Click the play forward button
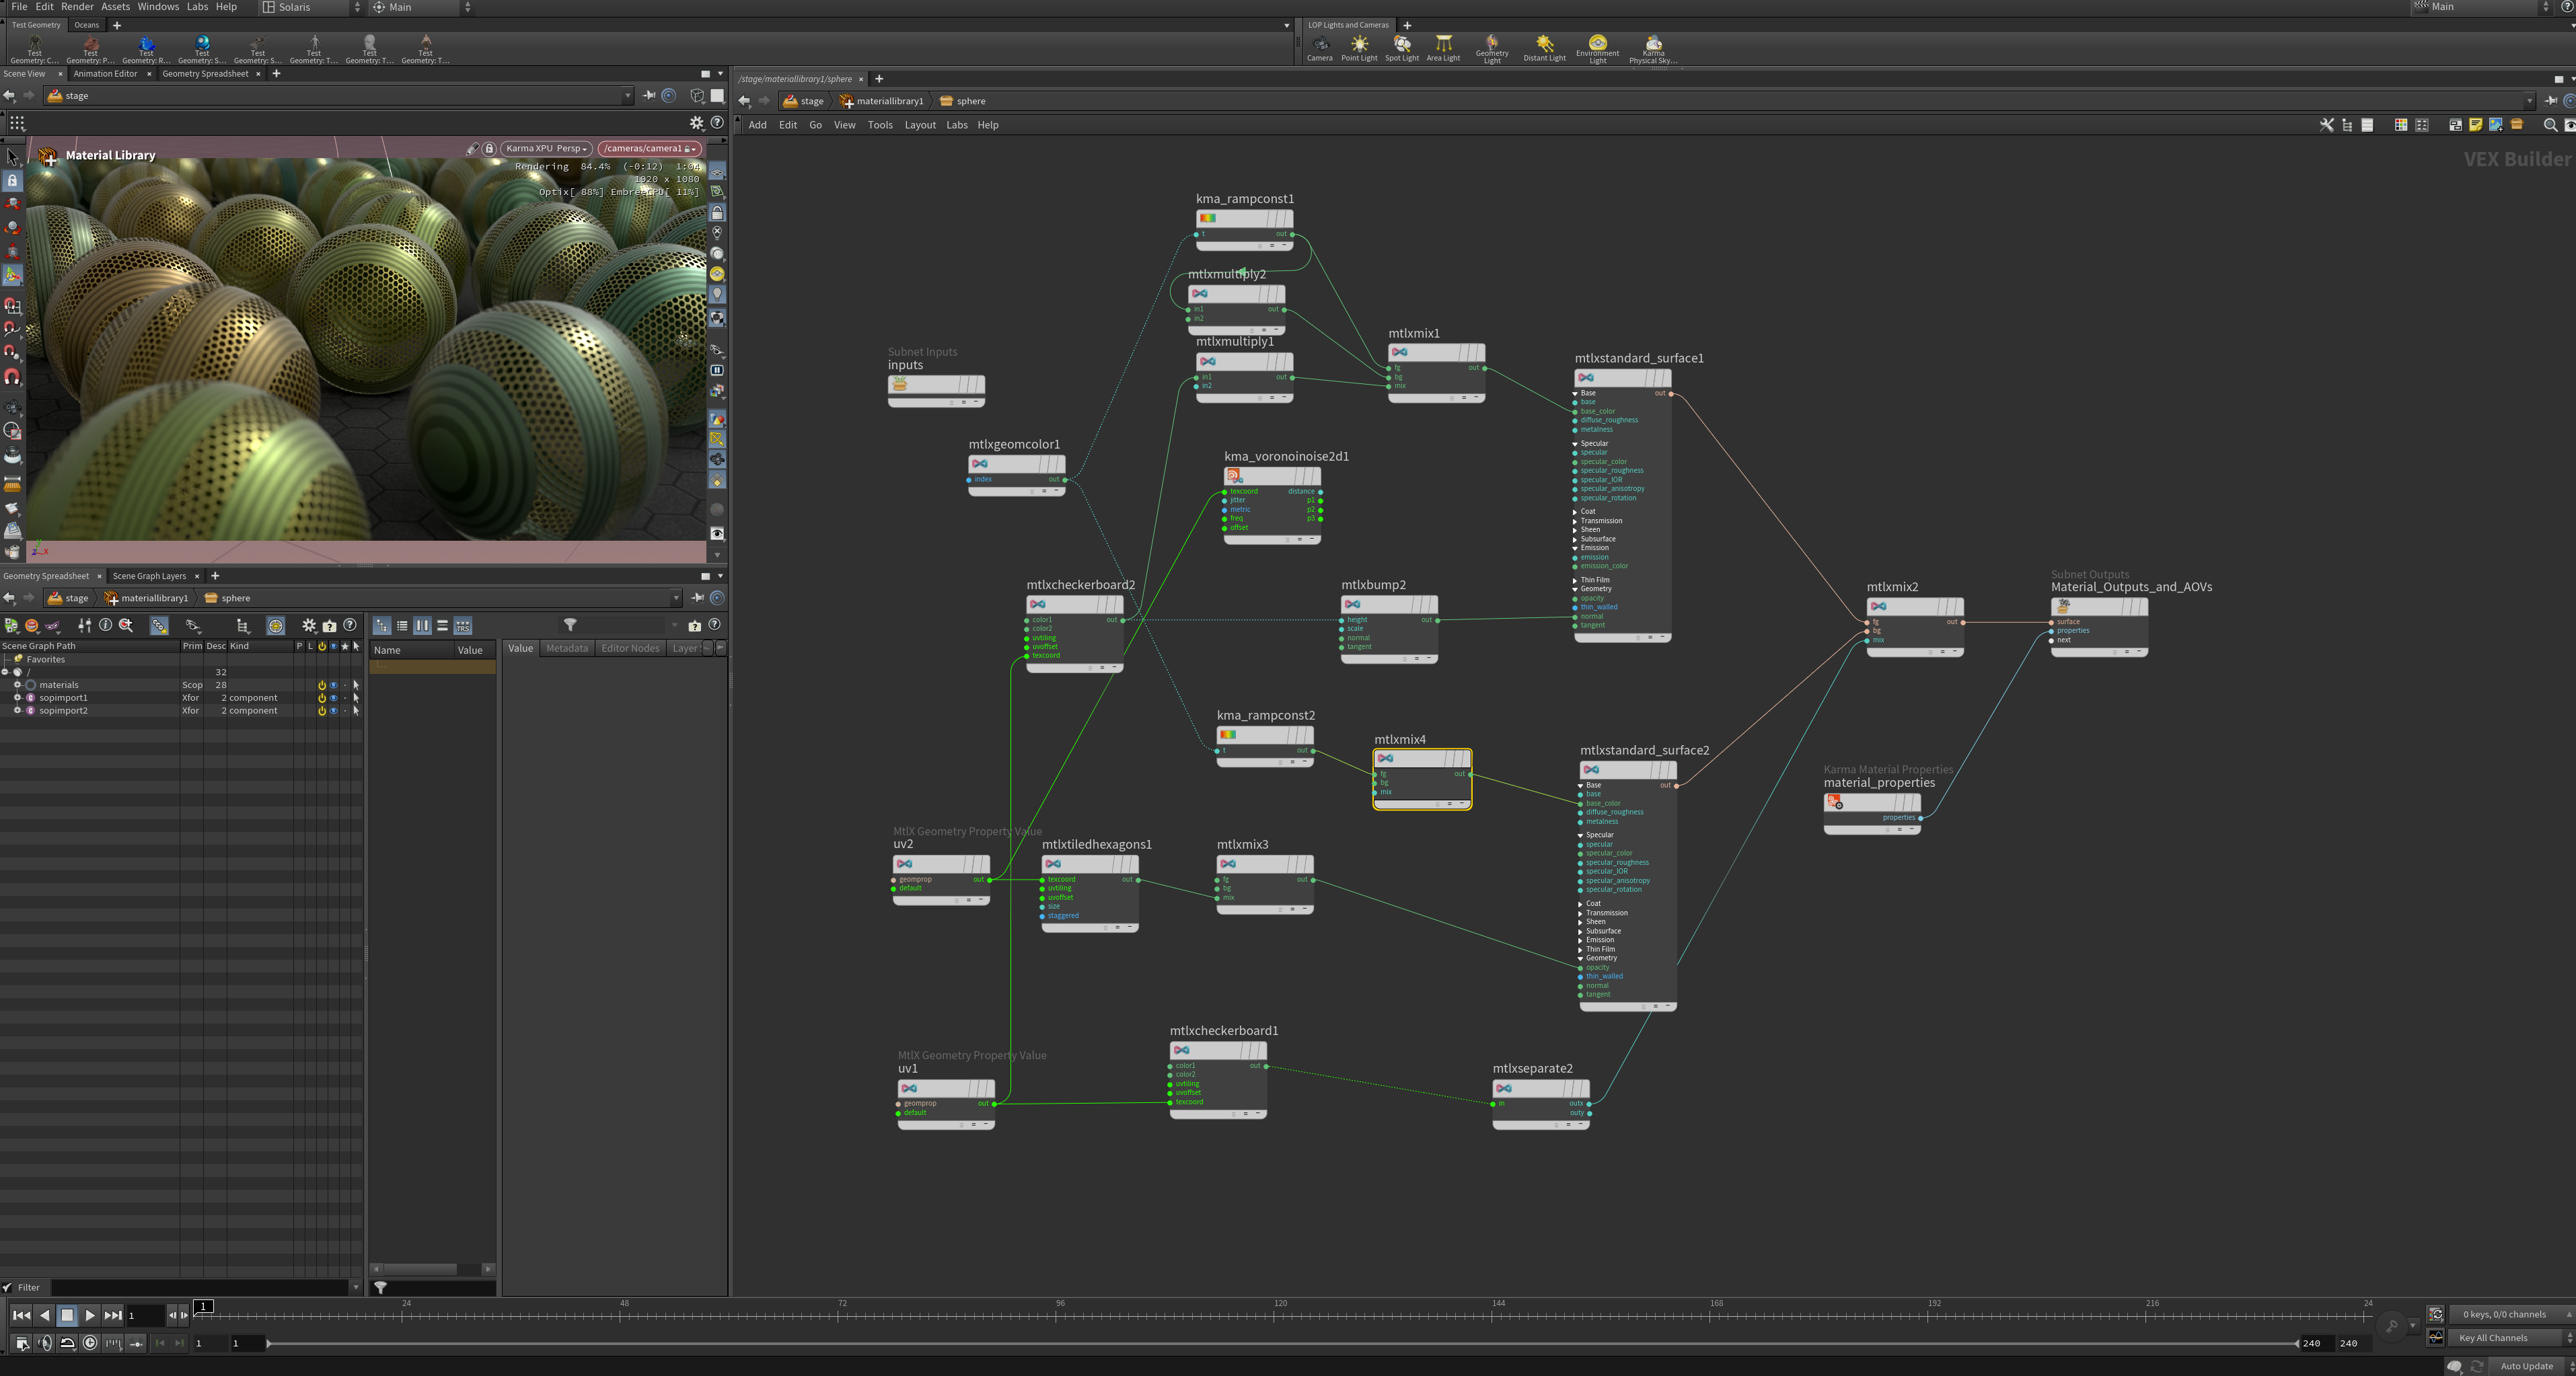 pos(90,1315)
